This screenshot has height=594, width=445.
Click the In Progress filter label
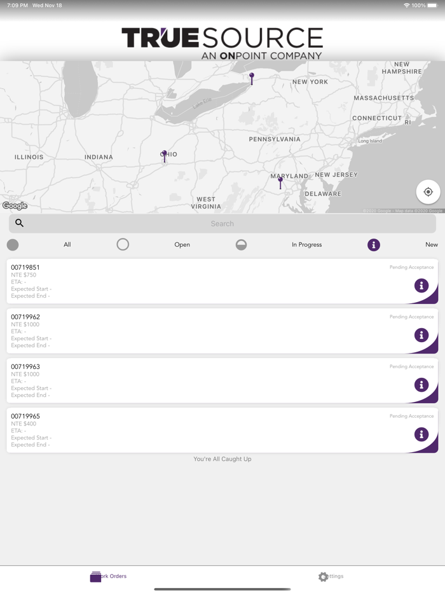coord(307,245)
